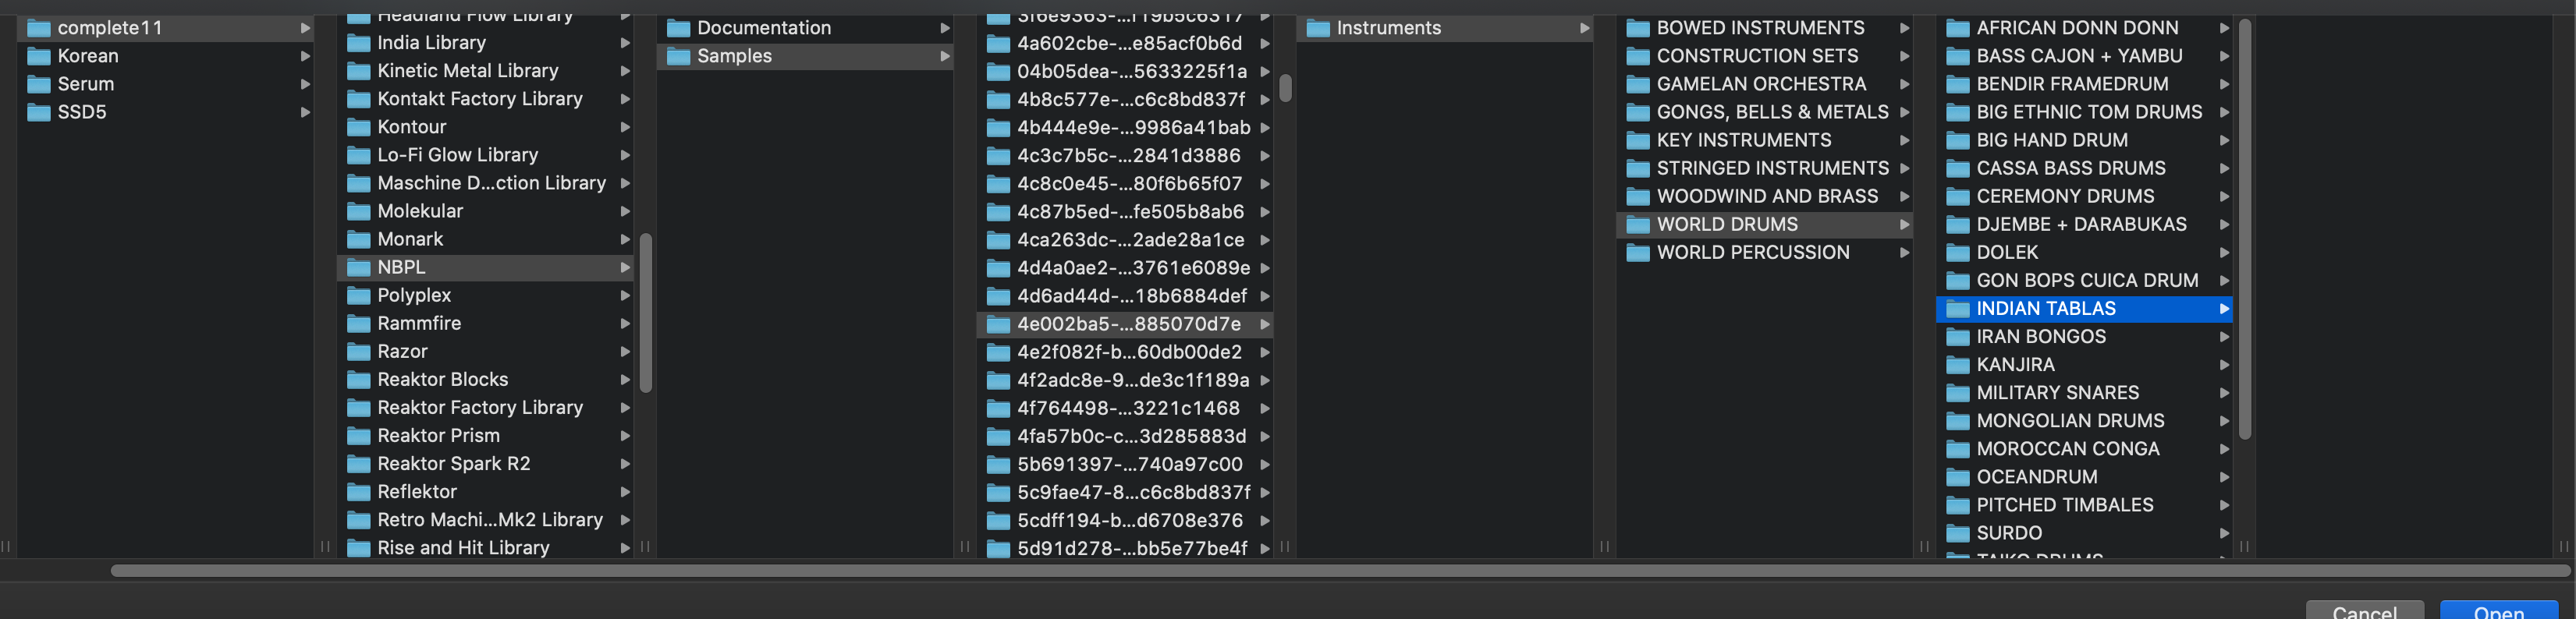Click the GAMELAN ORCHESTRA folder icon
The height and width of the screenshot is (619, 2576).
[1639, 84]
